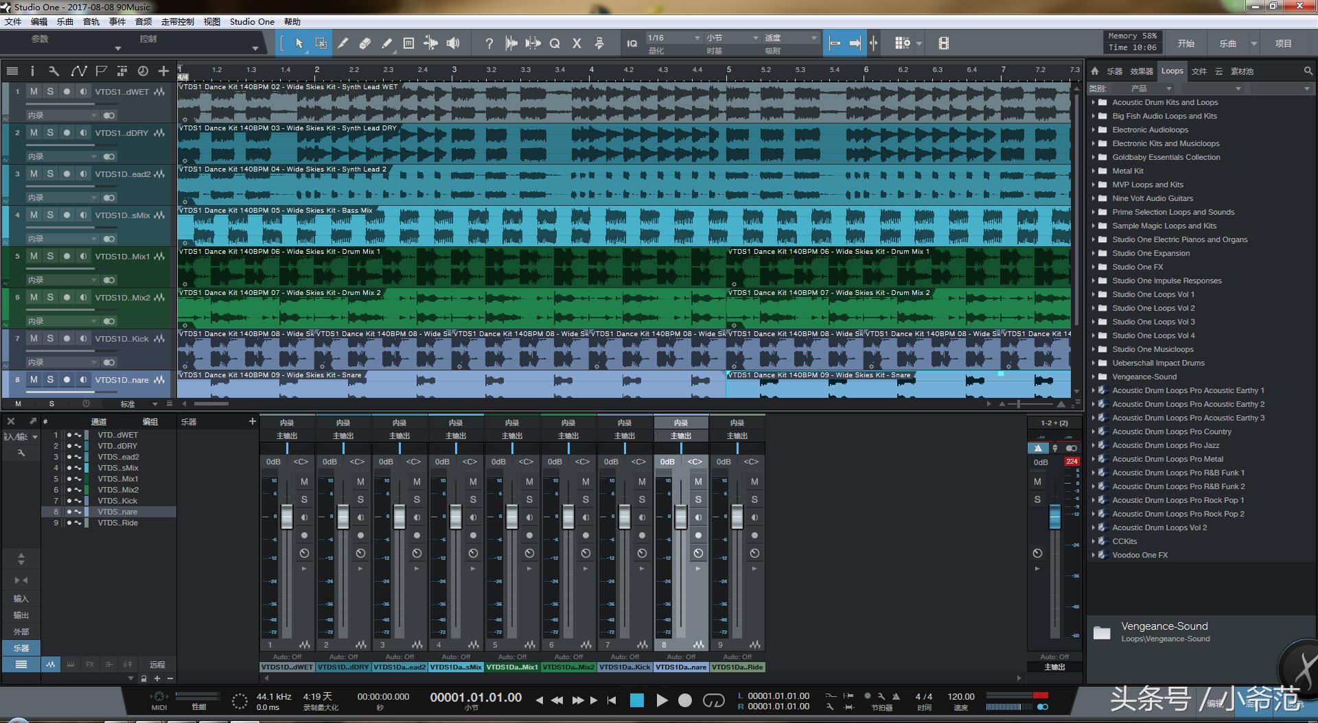Screen dimensions: 1318x723
Task: Open the 1/16 quantize dropdown
Action: (x=673, y=38)
